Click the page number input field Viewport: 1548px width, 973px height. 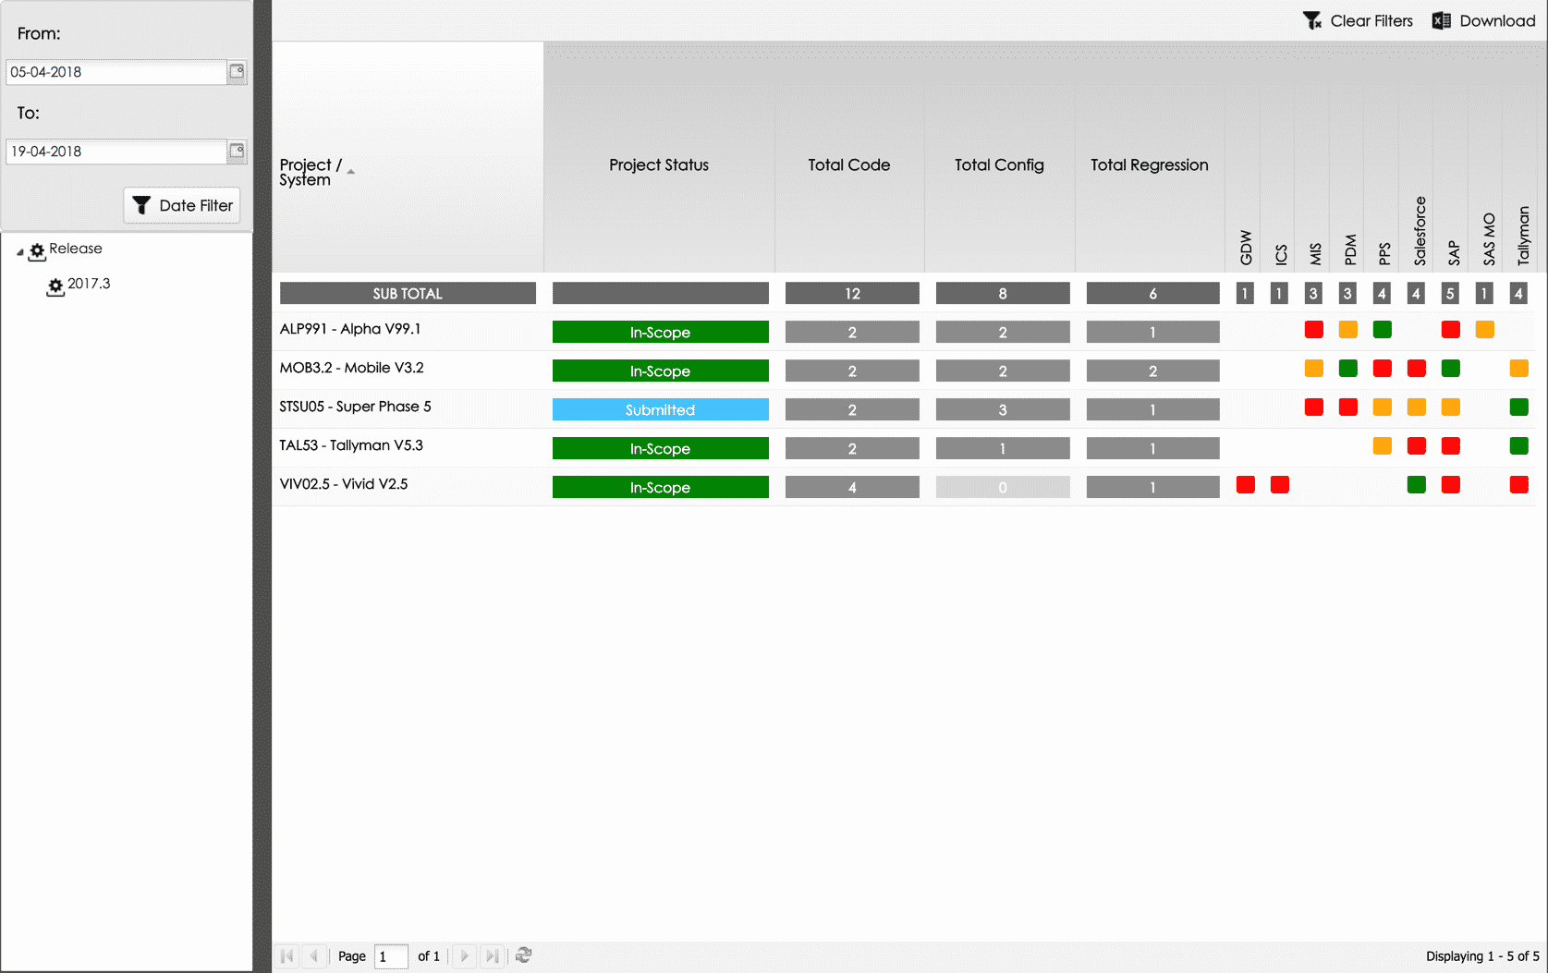(391, 956)
